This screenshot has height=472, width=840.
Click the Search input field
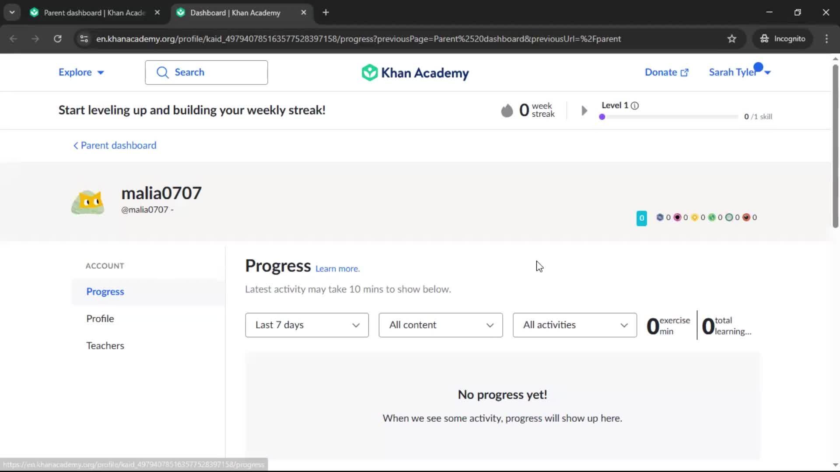coord(206,73)
